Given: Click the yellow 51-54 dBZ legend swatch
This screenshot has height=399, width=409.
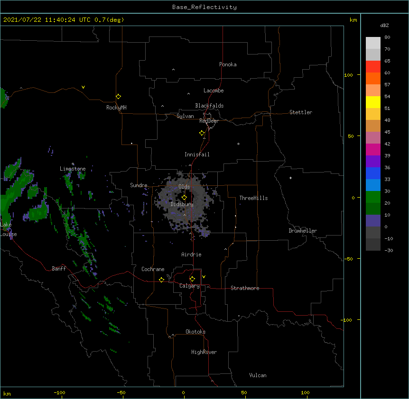Looking at the screenshot, I should click(x=373, y=102).
